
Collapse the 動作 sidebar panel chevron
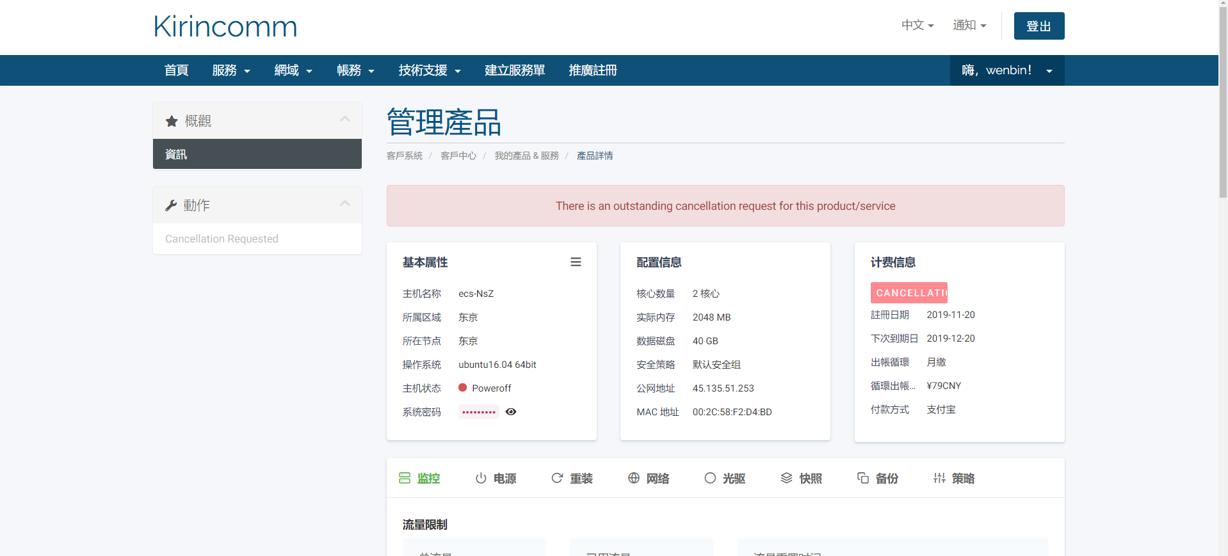345,203
